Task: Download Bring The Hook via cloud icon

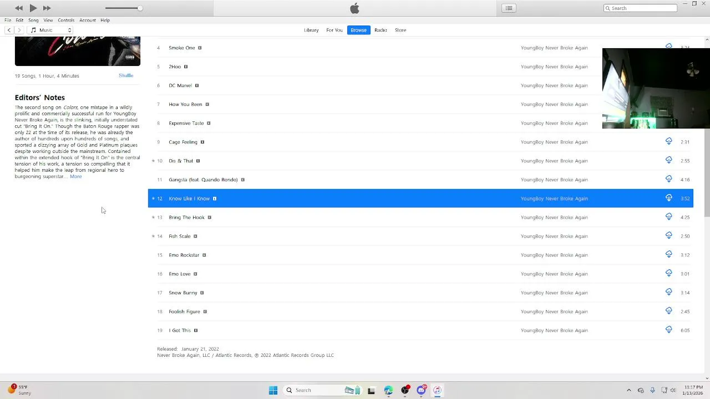Action: (668, 217)
